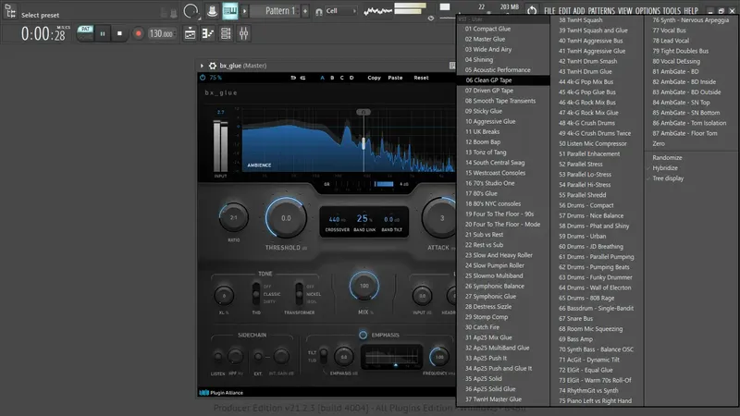Open the mixer from the toolbar
Screen dimensions: 740x416
point(245,33)
